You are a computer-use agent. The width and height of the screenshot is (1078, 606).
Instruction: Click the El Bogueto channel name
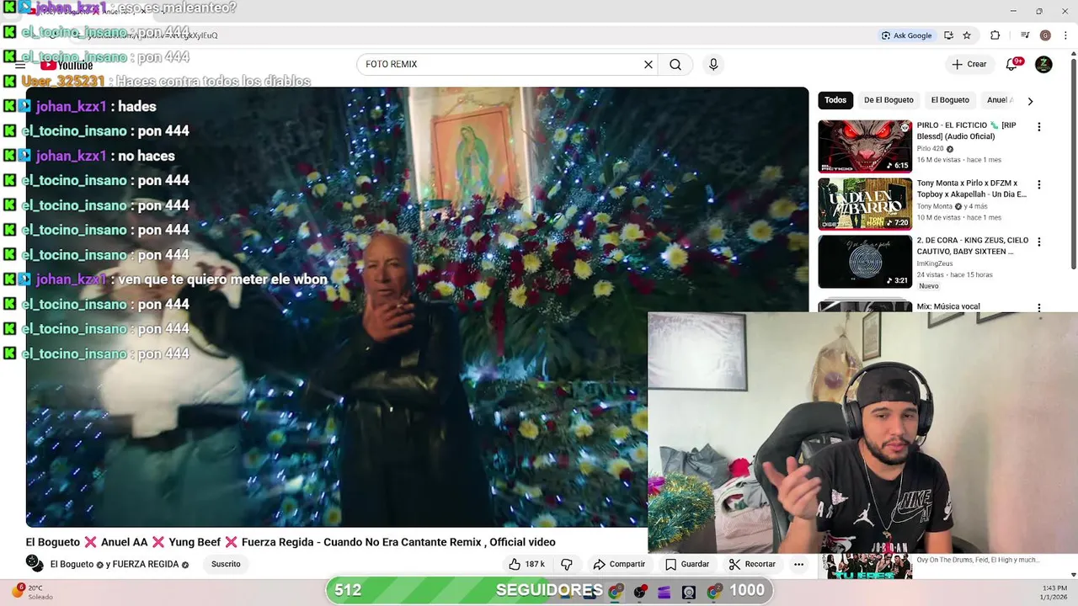coord(72,564)
